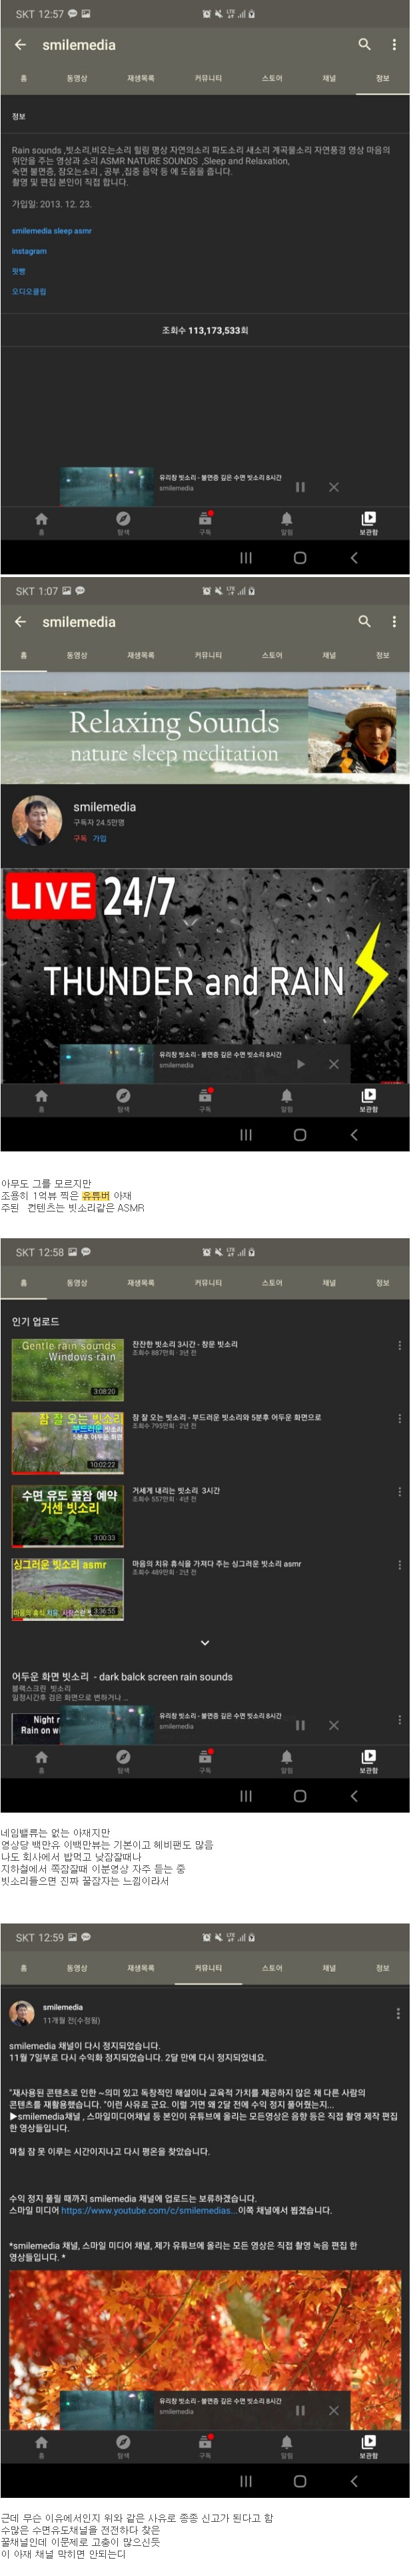Image resolution: width=411 pixels, height=2576 pixels.
Task: Open Library in the 12:59 bottom bar
Action: point(368,2446)
